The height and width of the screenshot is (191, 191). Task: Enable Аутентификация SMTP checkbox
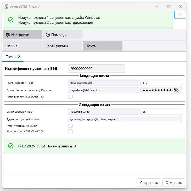70,126
